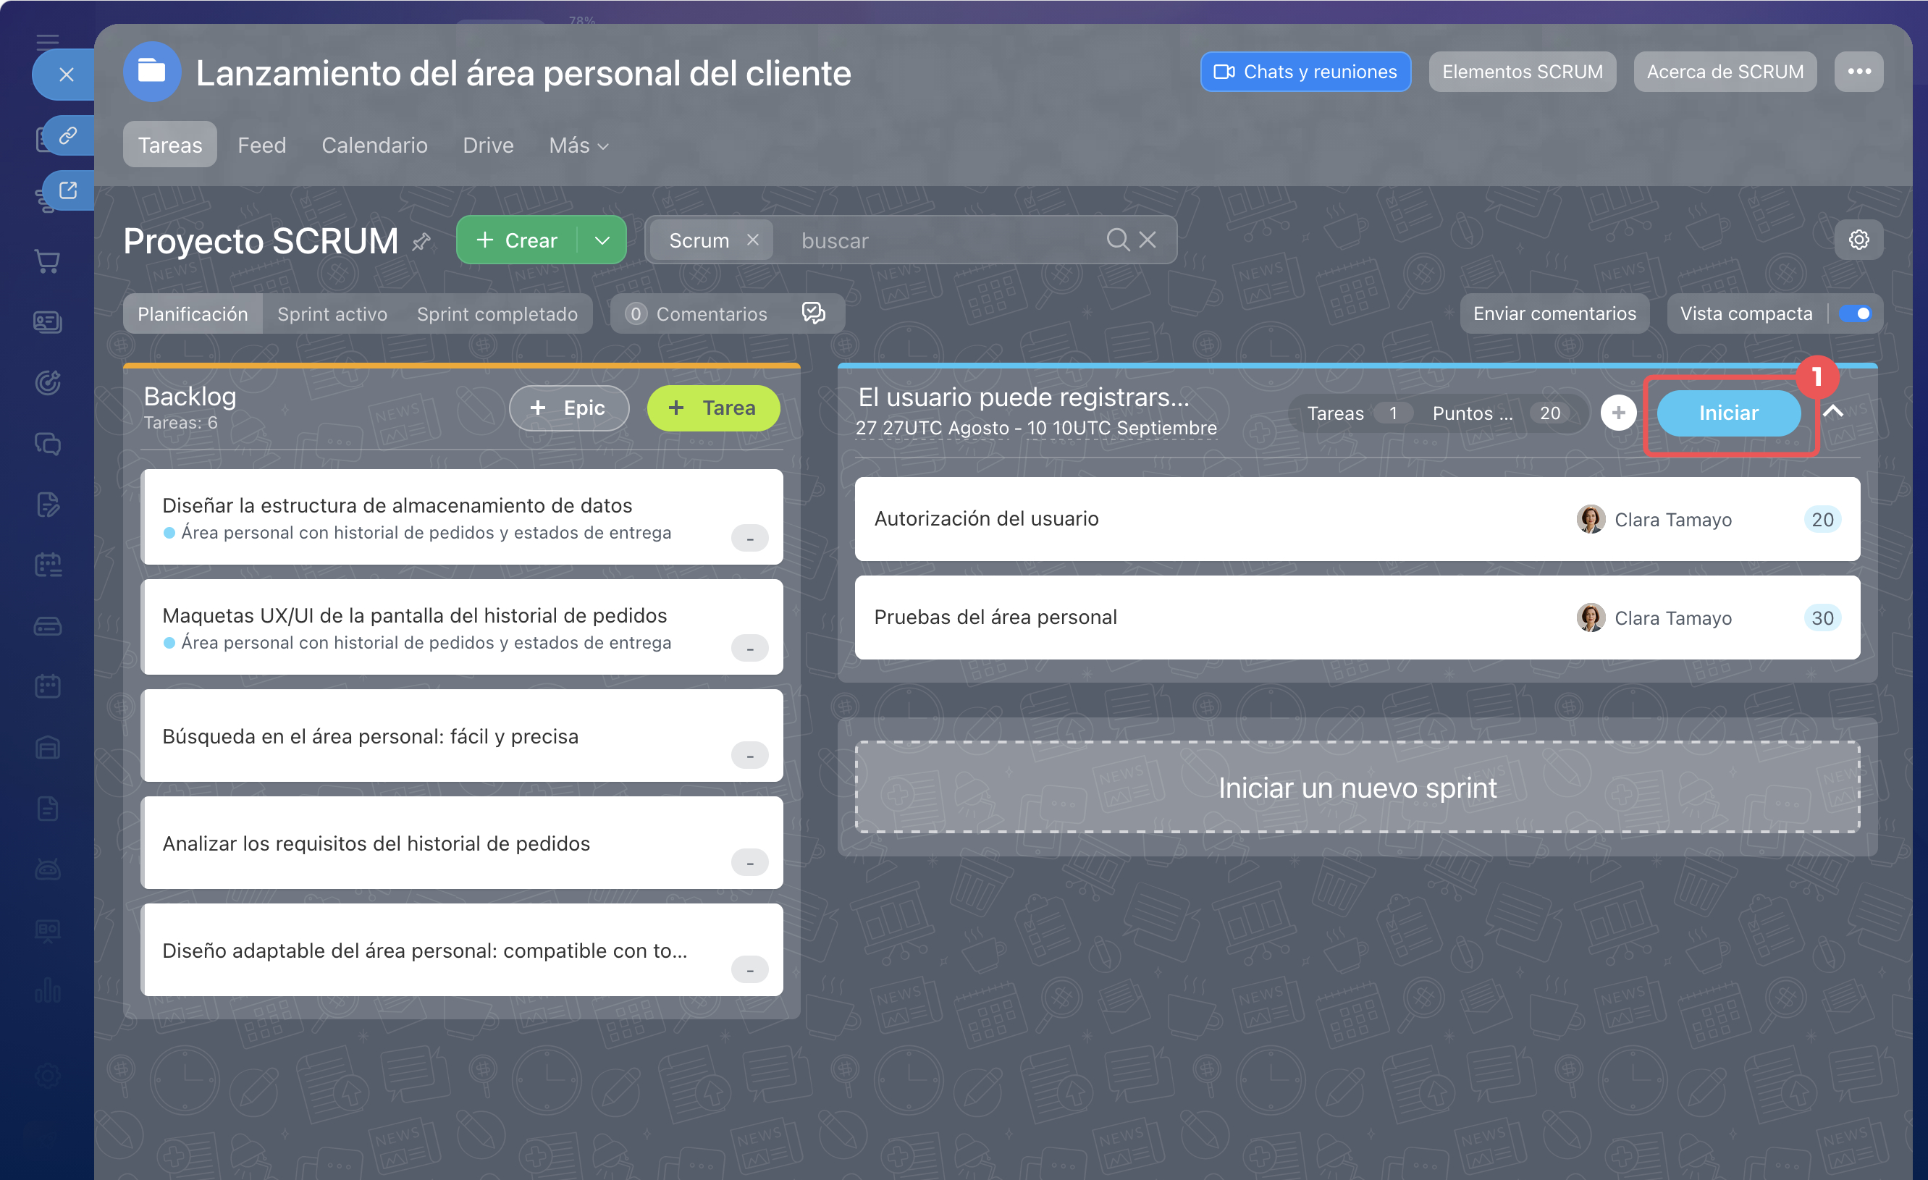Switch to the Sprint activo tab
Viewport: 1928px width, 1180px height.
(332, 313)
